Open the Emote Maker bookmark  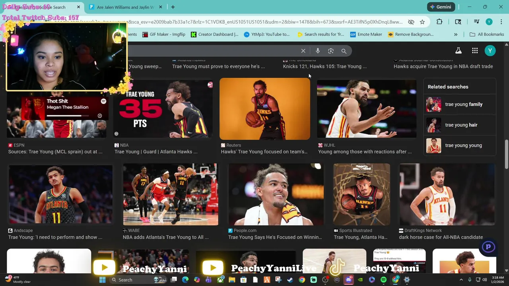click(366, 35)
